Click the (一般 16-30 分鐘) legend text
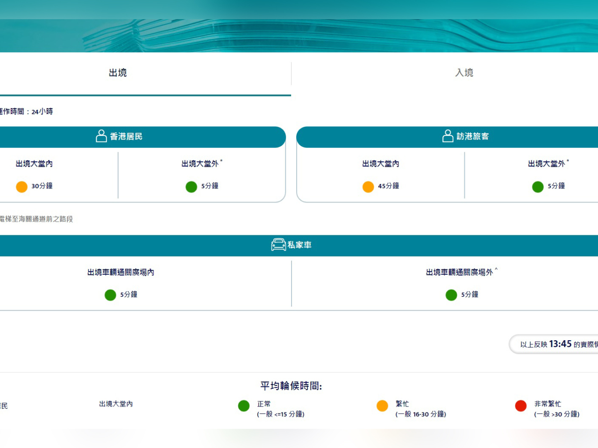The image size is (598, 448). [421, 414]
